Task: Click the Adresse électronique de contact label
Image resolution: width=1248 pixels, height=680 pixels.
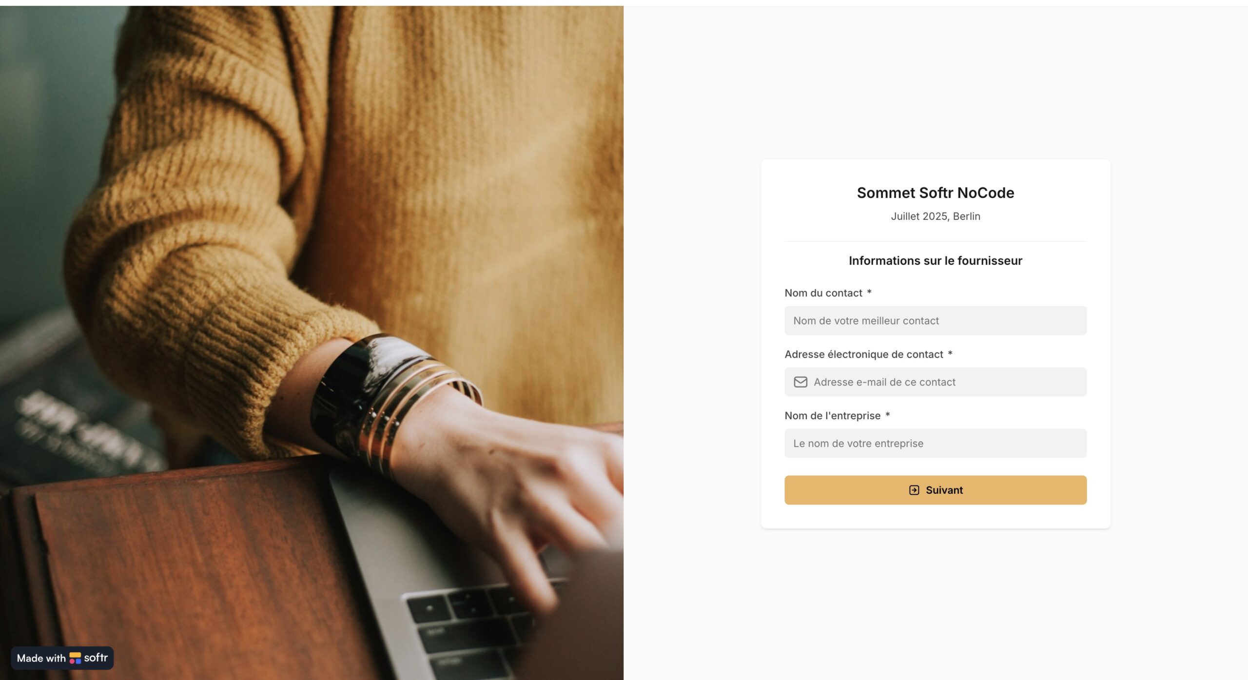Action: pyautogui.click(x=864, y=354)
